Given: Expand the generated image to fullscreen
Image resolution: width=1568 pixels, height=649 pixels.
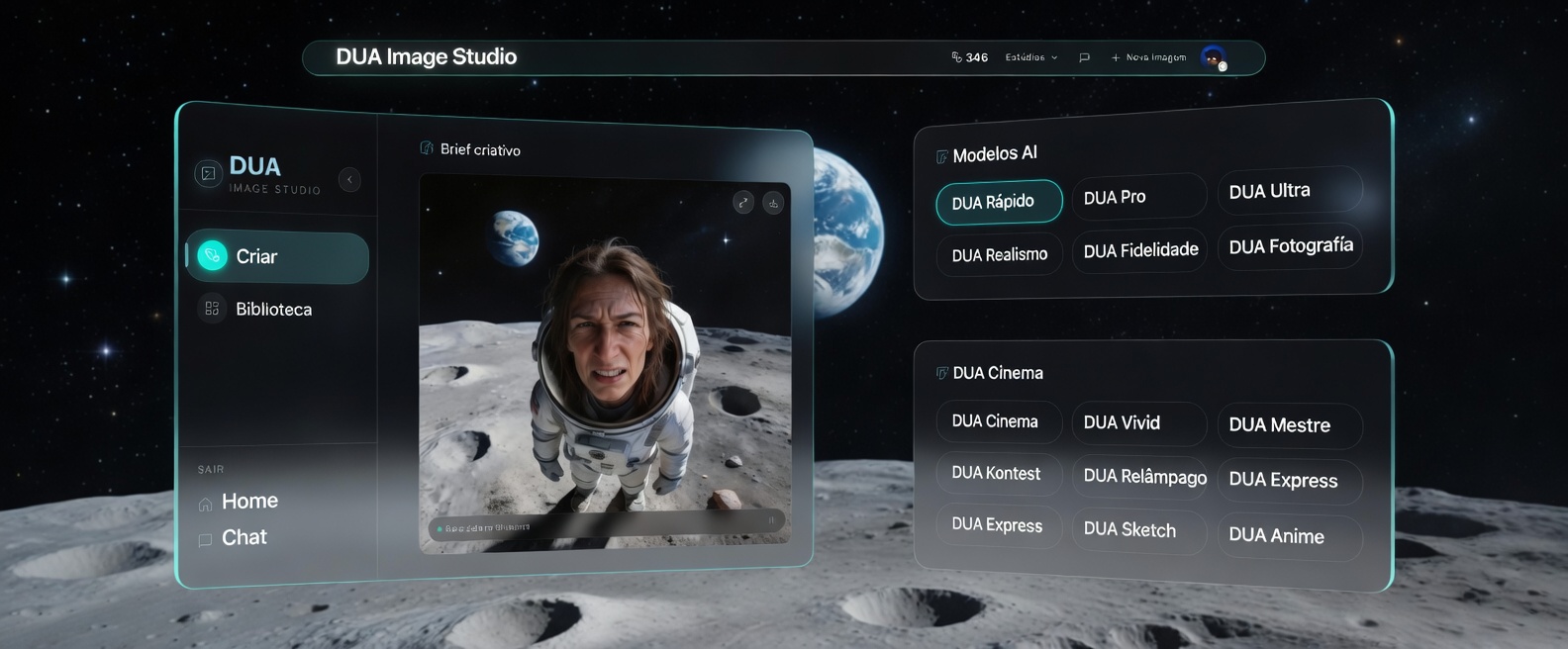Looking at the screenshot, I should coord(743,203).
